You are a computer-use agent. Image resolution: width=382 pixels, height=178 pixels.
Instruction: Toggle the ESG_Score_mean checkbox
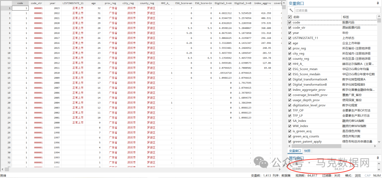290,69
